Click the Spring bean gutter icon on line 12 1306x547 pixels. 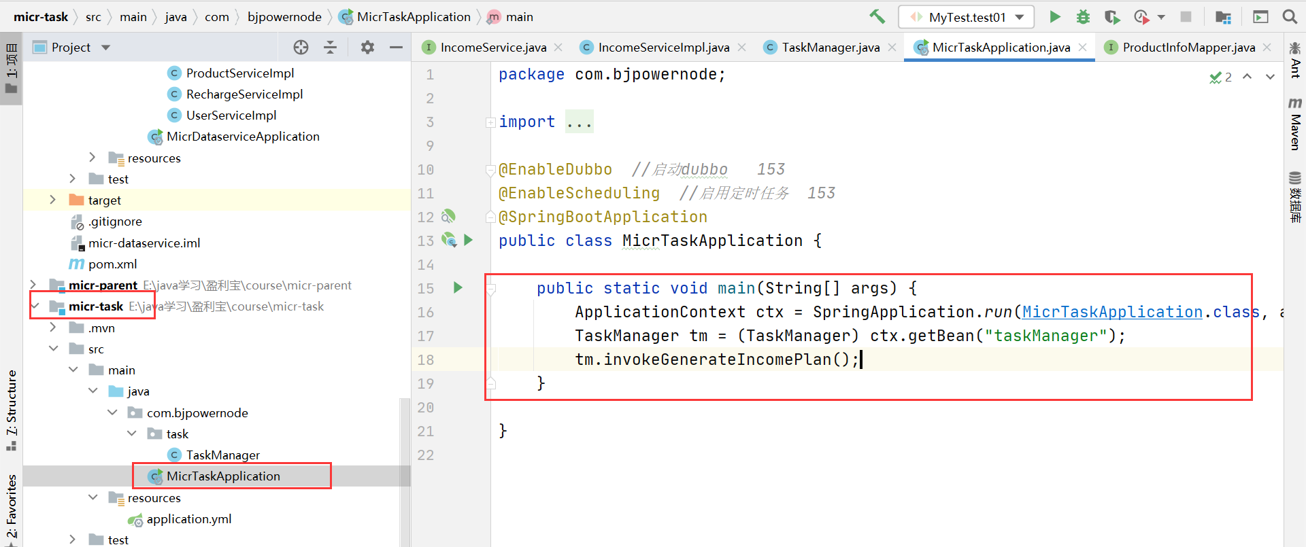coord(448,217)
